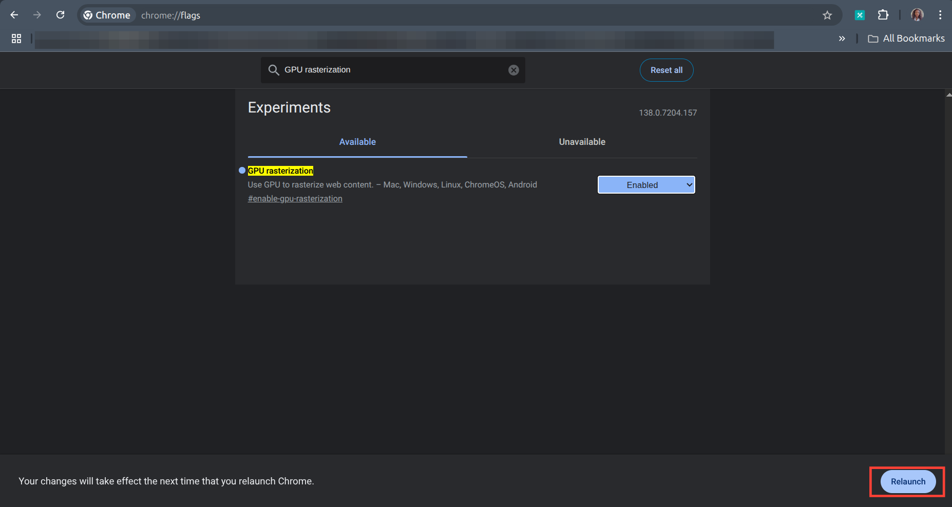Switch to the Available tab

357,142
